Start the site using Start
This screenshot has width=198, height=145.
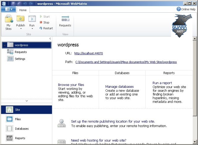coord(45,16)
